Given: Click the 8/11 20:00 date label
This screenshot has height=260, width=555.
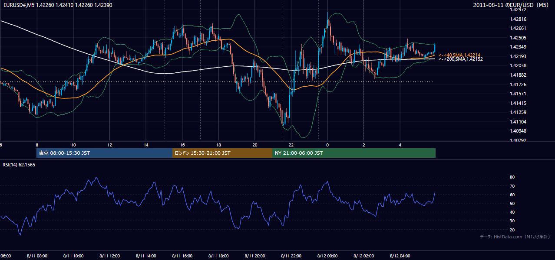Looking at the screenshot, I should coord(255,256).
